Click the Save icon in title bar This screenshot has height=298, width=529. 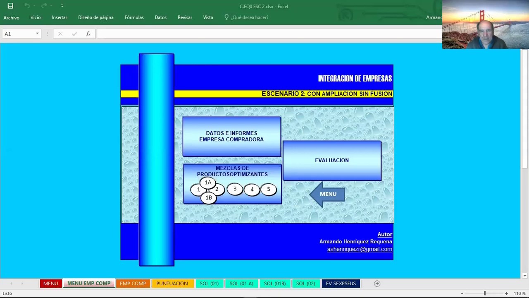[10, 6]
